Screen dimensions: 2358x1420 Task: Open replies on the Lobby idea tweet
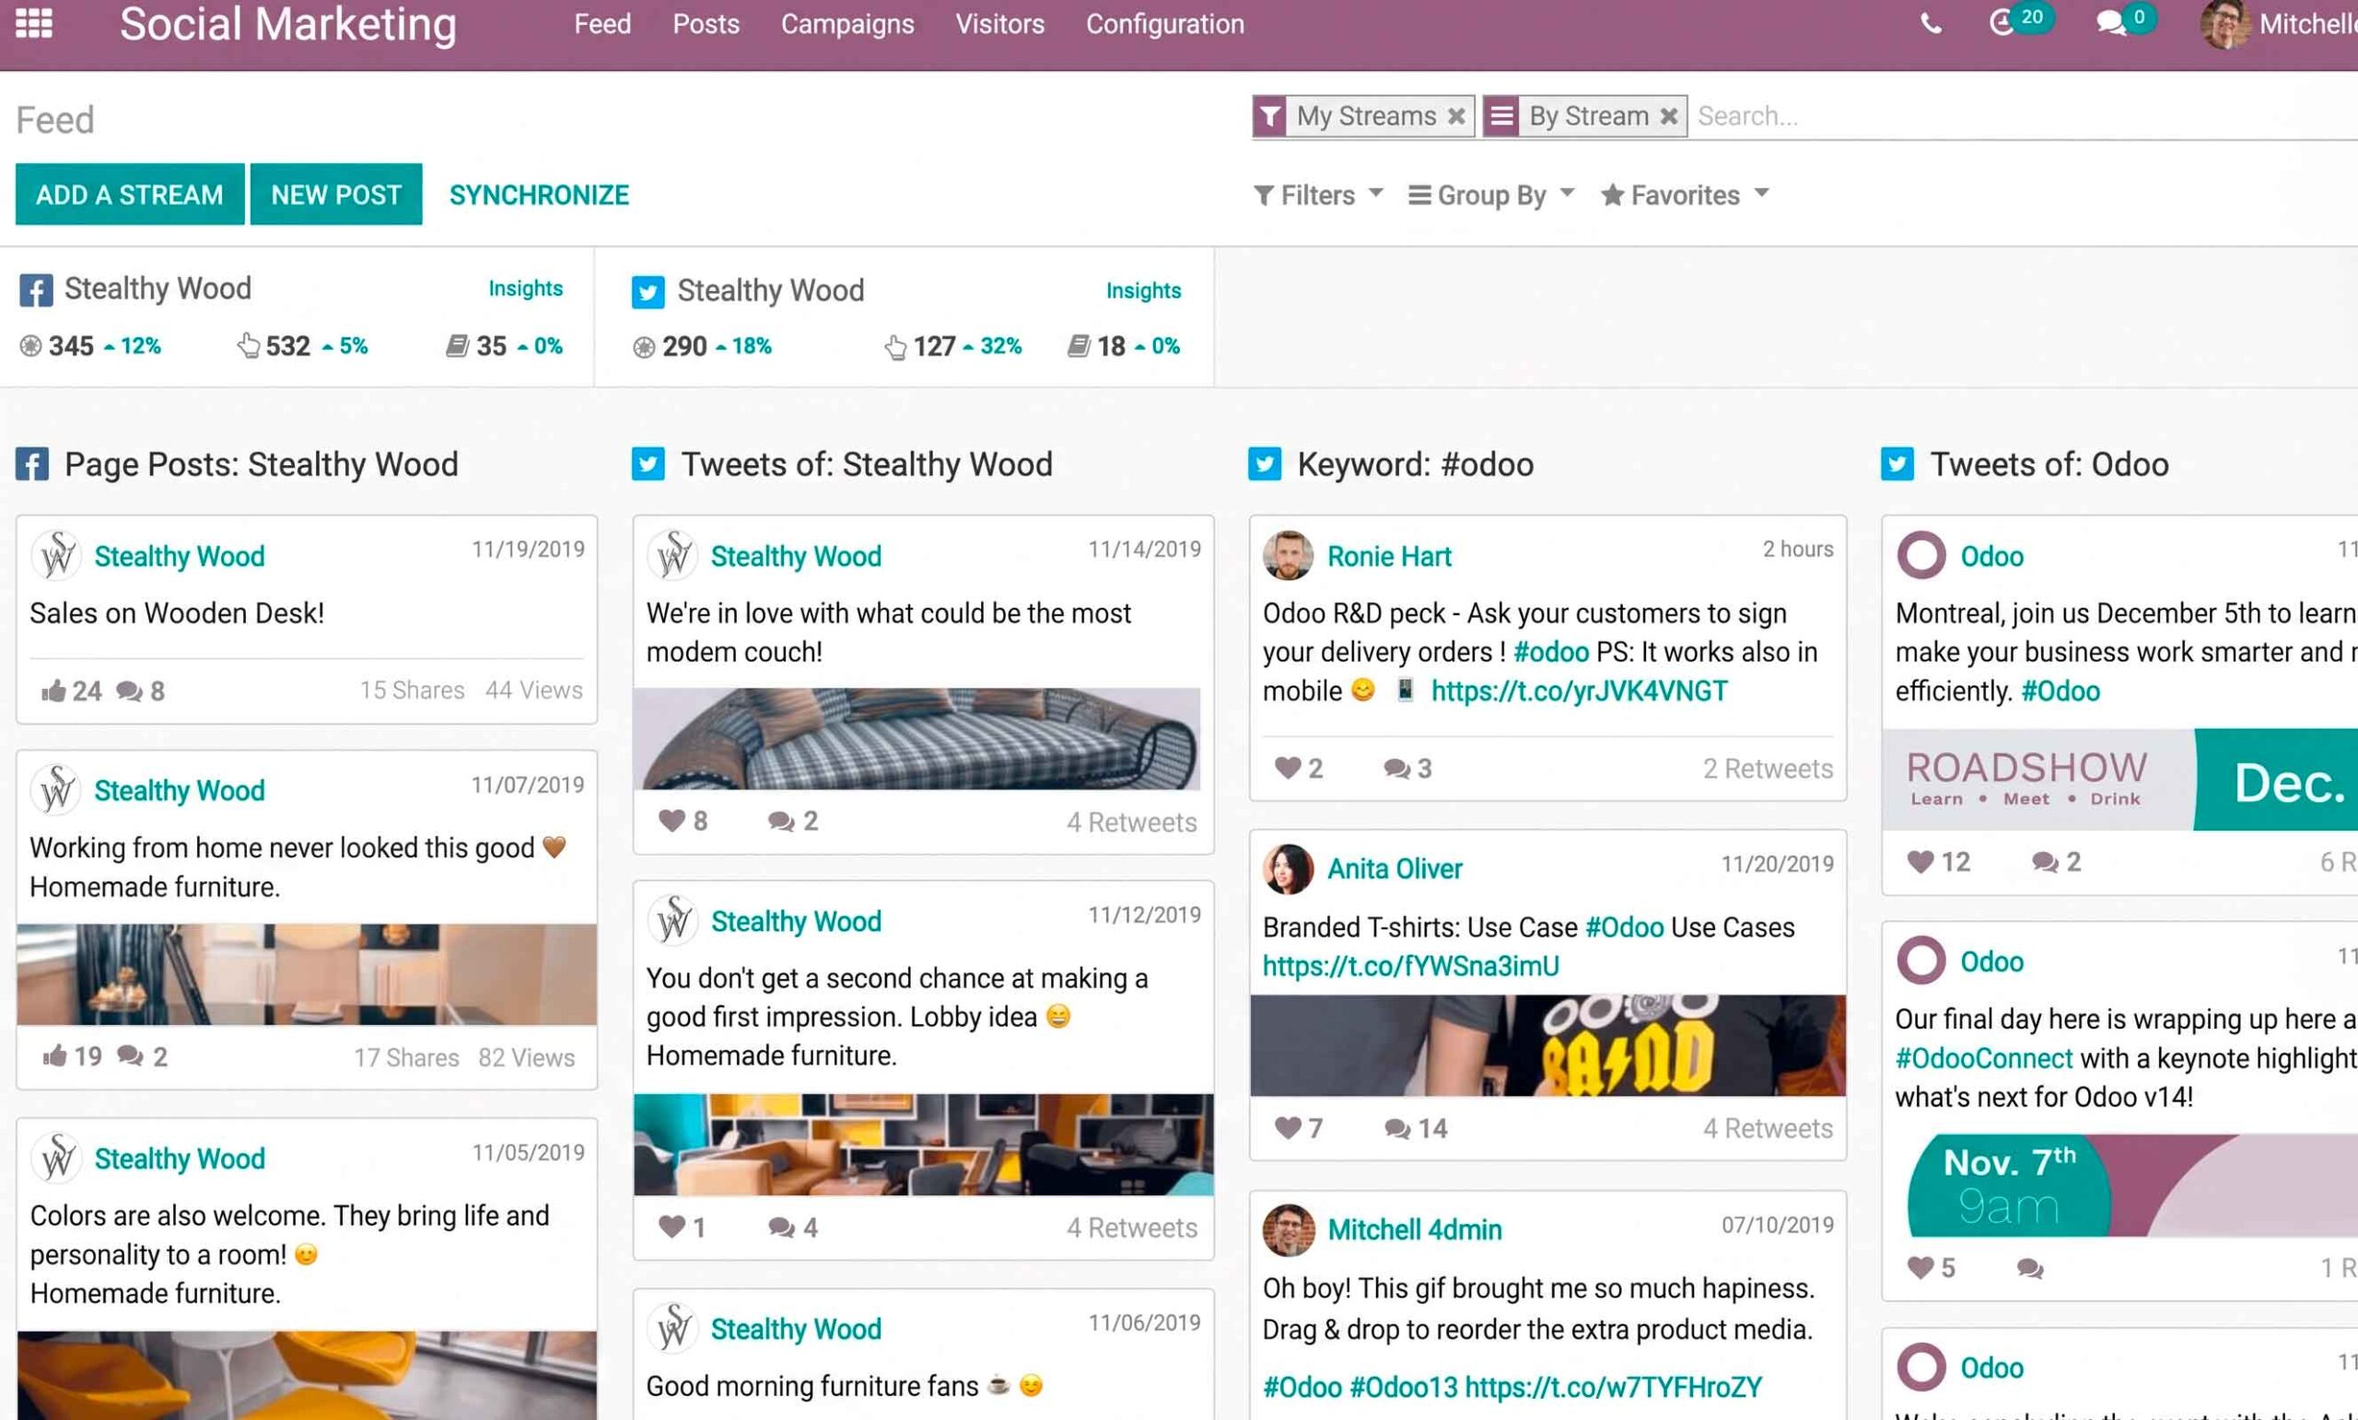tap(781, 1228)
